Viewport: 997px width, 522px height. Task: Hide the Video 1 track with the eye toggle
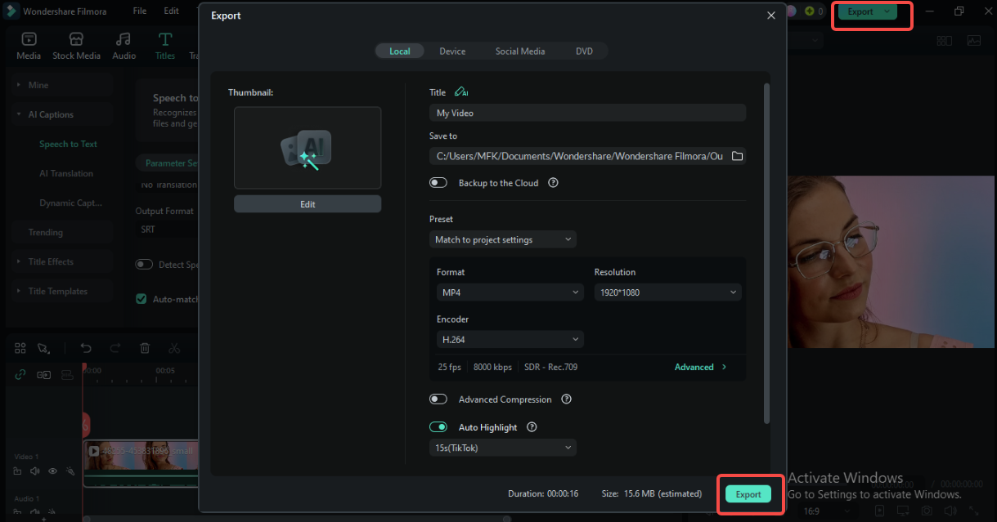coord(52,471)
